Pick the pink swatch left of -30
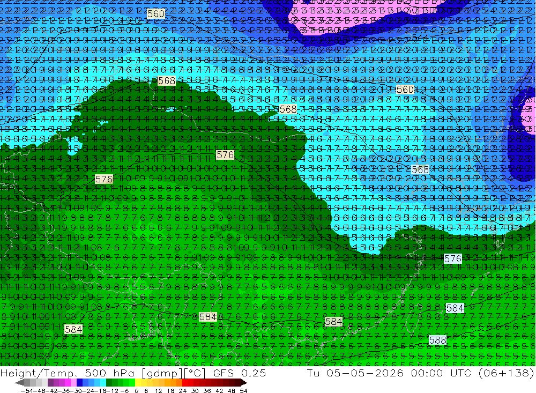The height and width of the screenshot is (393, 536). click(73, 382)
